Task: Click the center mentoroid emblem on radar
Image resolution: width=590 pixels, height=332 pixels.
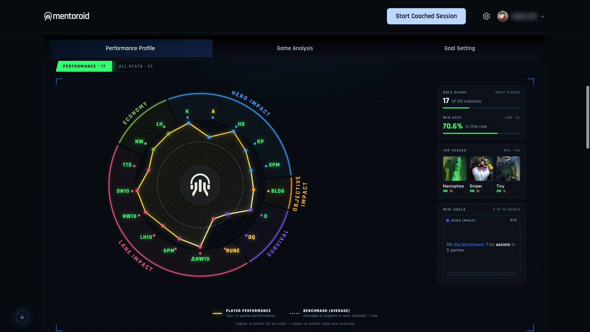Action: [x=200, y=185]
